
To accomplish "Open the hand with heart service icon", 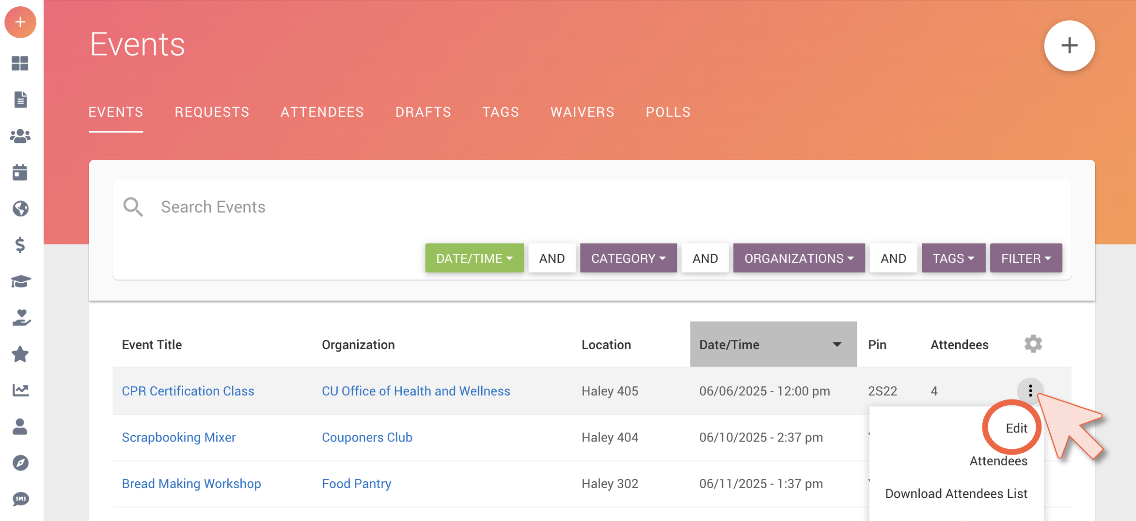I will tap(20, 318).
